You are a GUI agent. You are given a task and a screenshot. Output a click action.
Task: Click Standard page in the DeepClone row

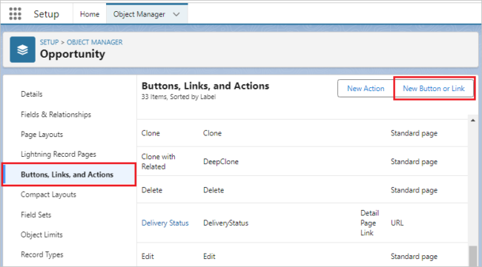pyautogui.click(x=414, y=161)
